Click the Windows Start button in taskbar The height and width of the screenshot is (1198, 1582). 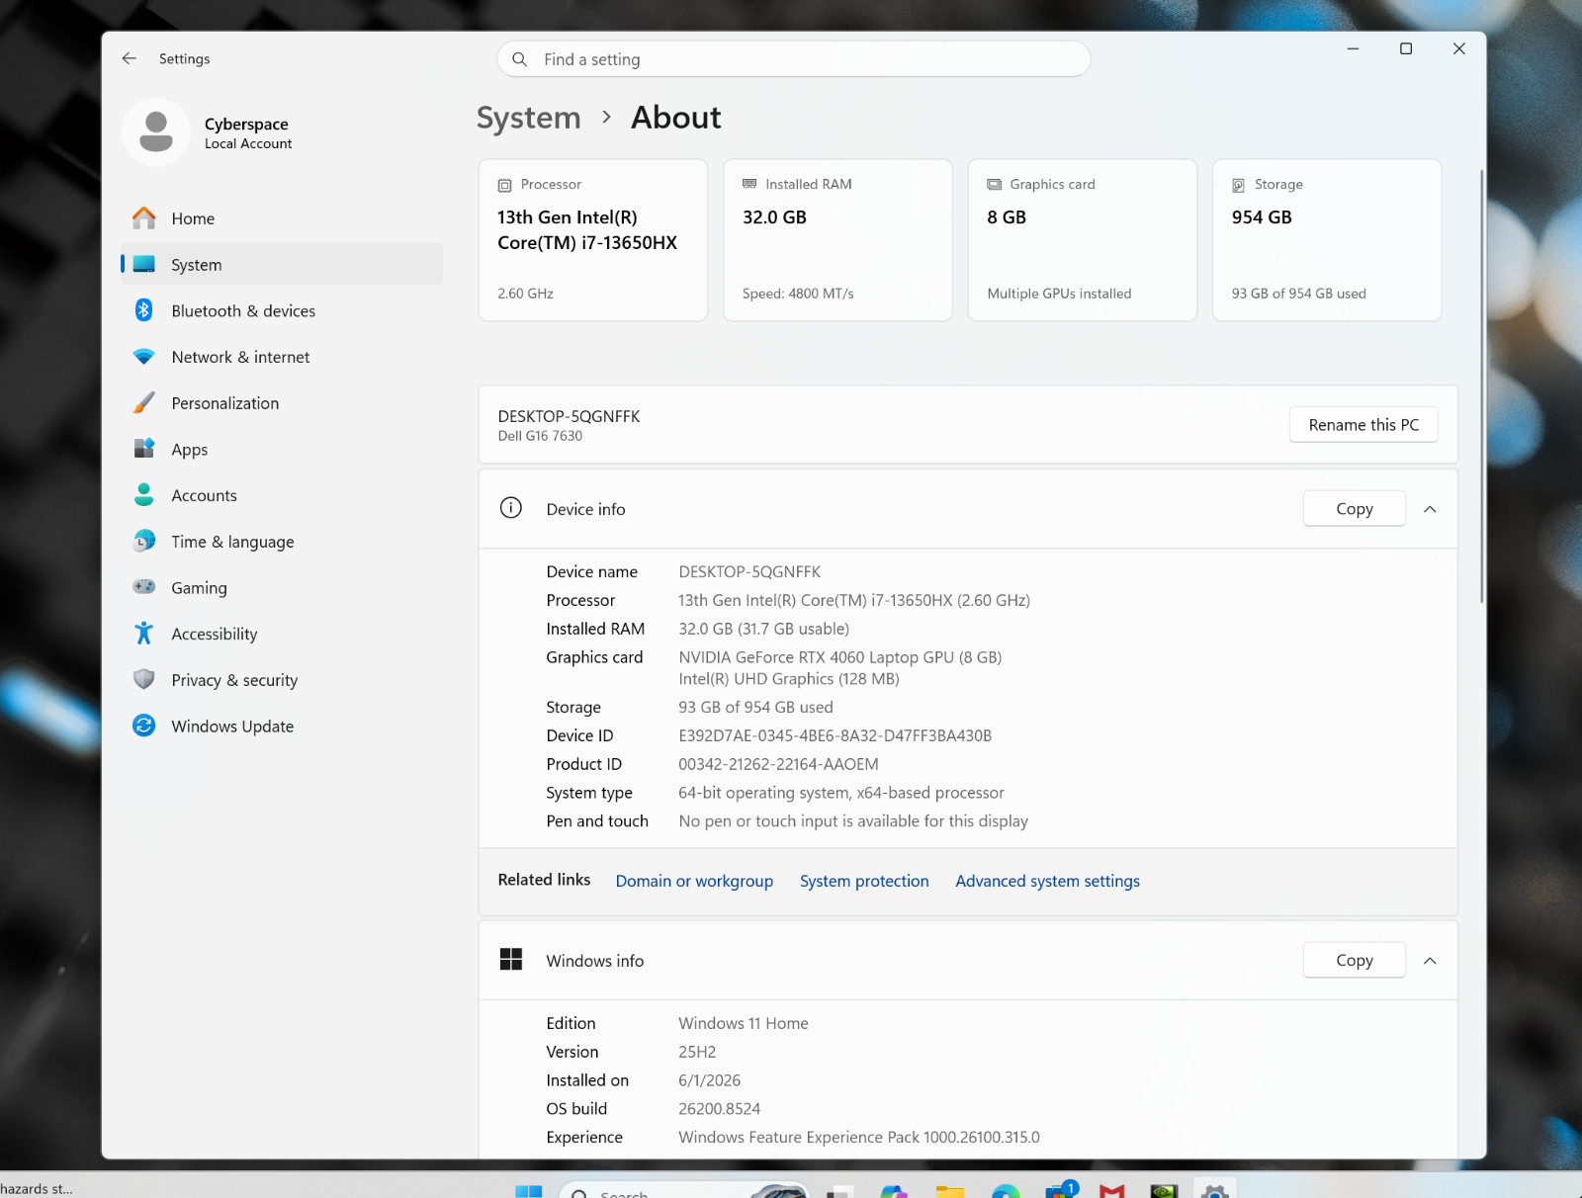pyautogui.click(x=529, y=1191)
